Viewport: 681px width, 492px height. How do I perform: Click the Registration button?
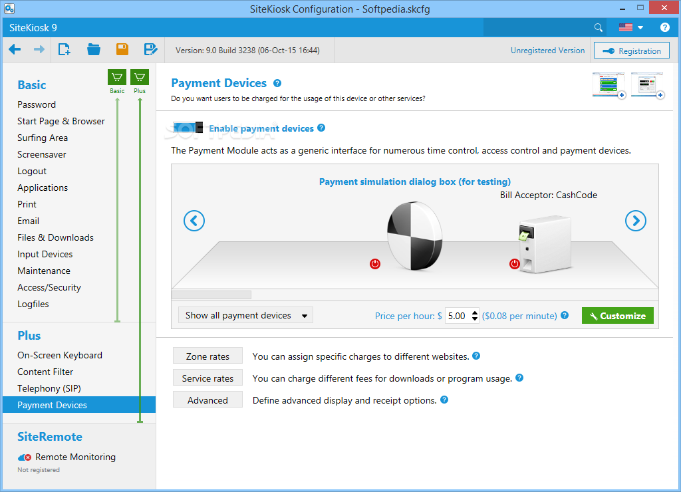(632, 51)
